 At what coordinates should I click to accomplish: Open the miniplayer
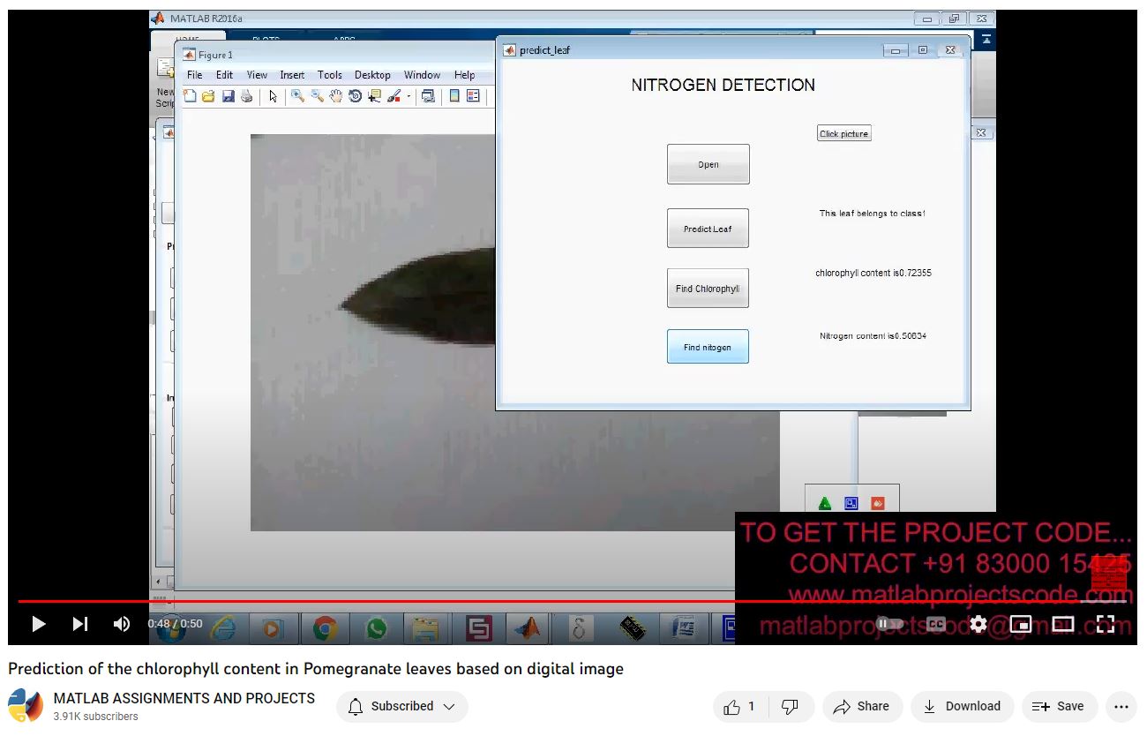(1020, 624)
